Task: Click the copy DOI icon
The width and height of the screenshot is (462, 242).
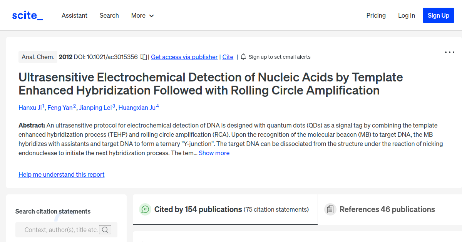Action: tap(143, 56)
